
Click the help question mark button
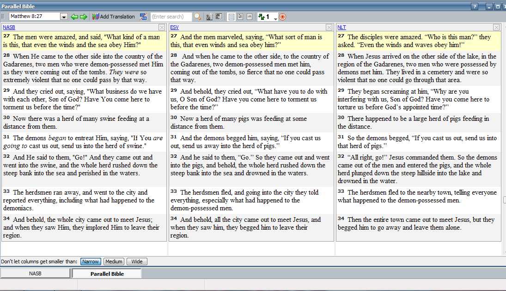pos(475,6)
